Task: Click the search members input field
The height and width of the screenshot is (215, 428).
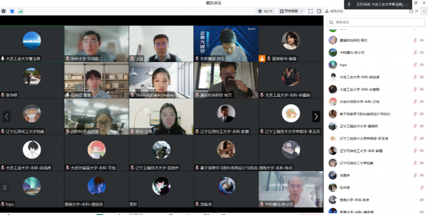Action: point(376,22)
